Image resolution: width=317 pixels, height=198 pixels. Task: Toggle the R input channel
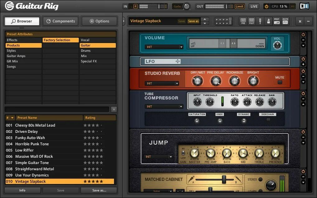tap(135, 7)
